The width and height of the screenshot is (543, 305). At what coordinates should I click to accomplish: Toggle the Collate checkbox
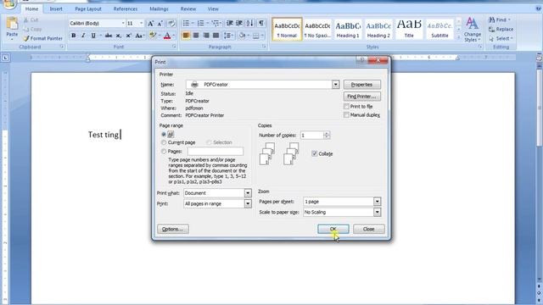pos(315,153)
